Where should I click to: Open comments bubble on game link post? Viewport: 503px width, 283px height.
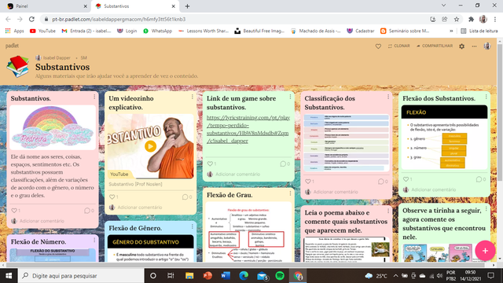tap(283, 164)
